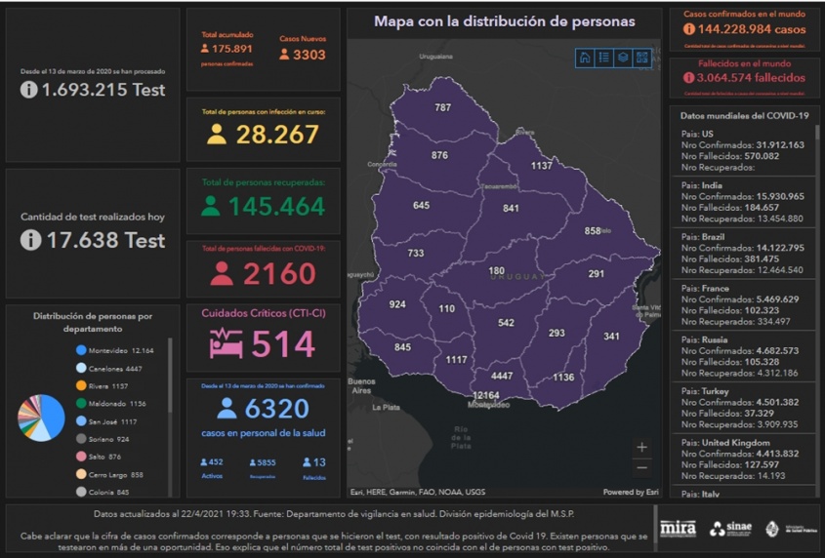Click the info icon beside 1.693.215 Test
Screen dimensions: 825x558
coord(30,90)
